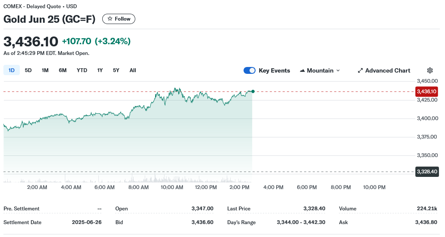Click the Ask label

343,222
